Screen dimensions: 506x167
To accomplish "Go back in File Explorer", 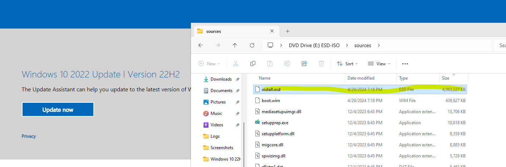I will (201, 45).
